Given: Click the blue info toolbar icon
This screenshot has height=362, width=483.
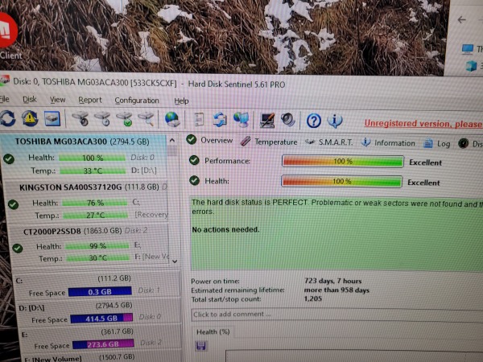Looking at the screenshot, I should 335,121.
